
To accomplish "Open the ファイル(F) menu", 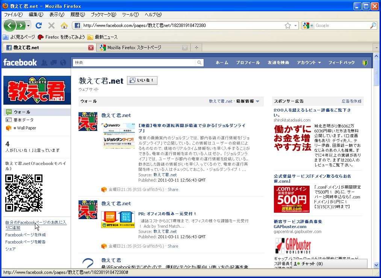I will [x=14, y=15].
